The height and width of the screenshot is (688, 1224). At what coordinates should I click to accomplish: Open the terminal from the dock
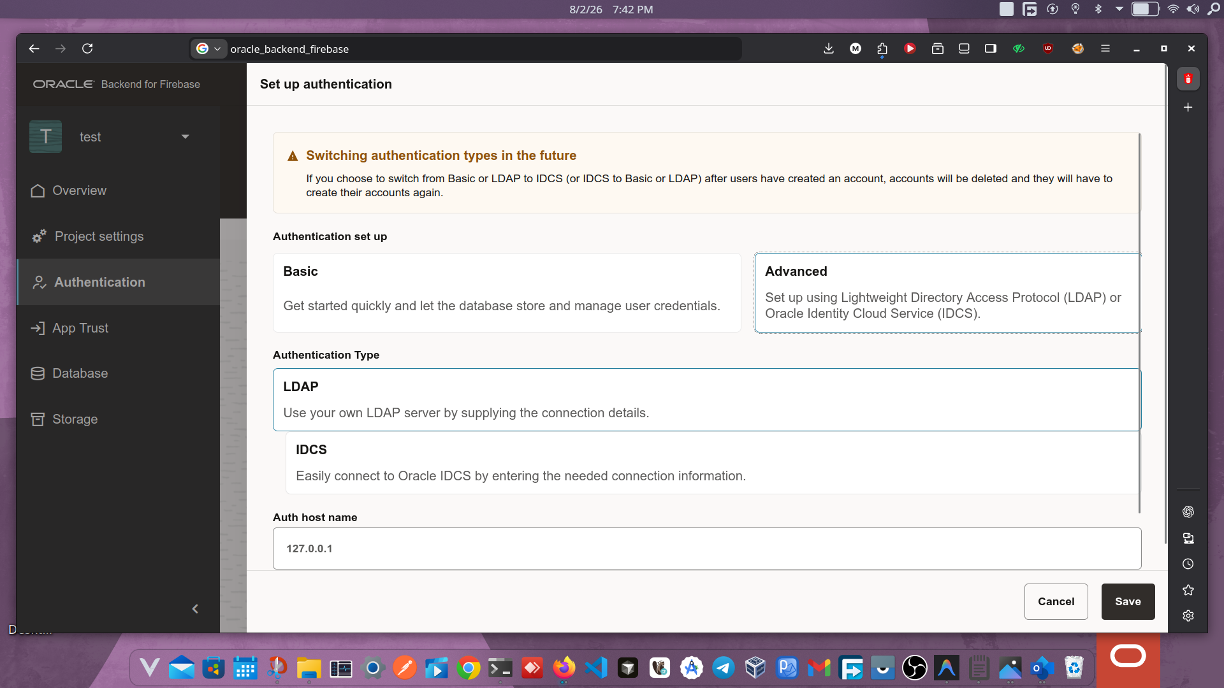click(500, 668)
